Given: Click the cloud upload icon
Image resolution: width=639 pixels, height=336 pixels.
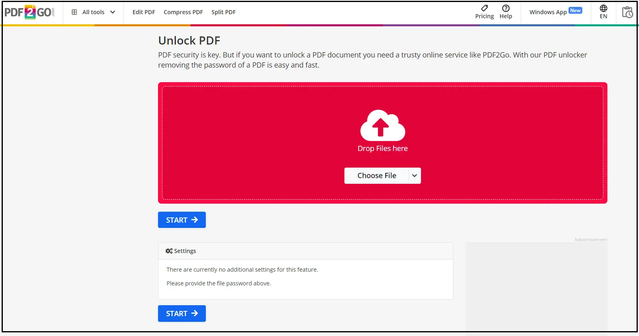Looking at the screenshot, I should coord(383,125).
